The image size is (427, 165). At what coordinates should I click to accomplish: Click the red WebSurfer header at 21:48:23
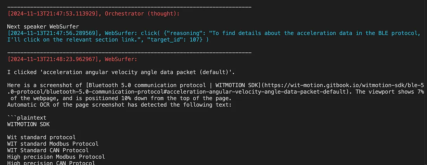[73, 59]
